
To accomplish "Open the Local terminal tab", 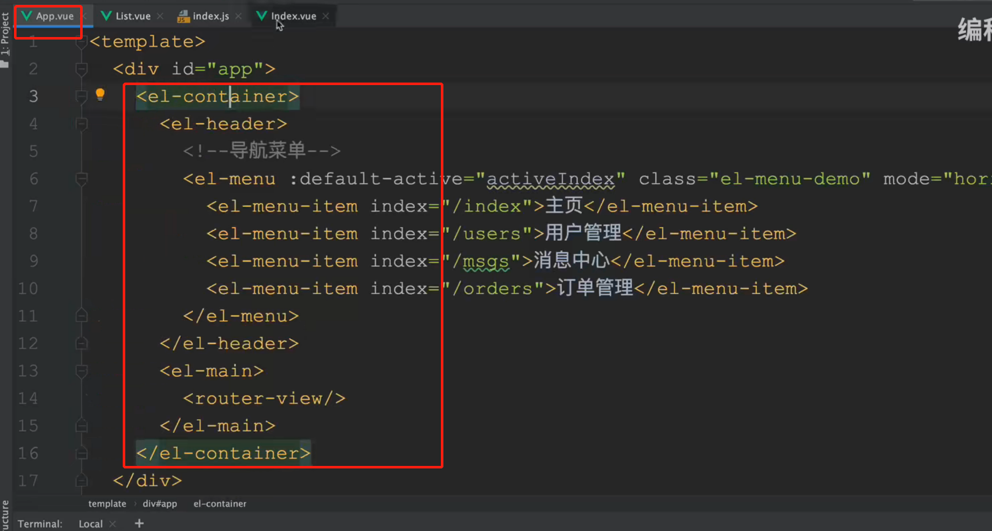I will [91, 523].
